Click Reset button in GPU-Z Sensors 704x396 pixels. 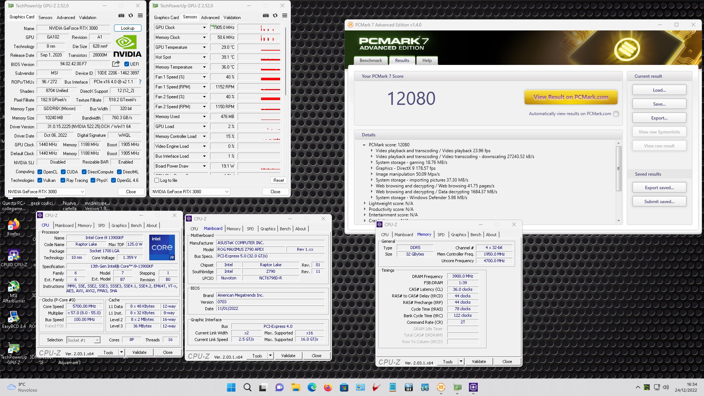(278, 180)
